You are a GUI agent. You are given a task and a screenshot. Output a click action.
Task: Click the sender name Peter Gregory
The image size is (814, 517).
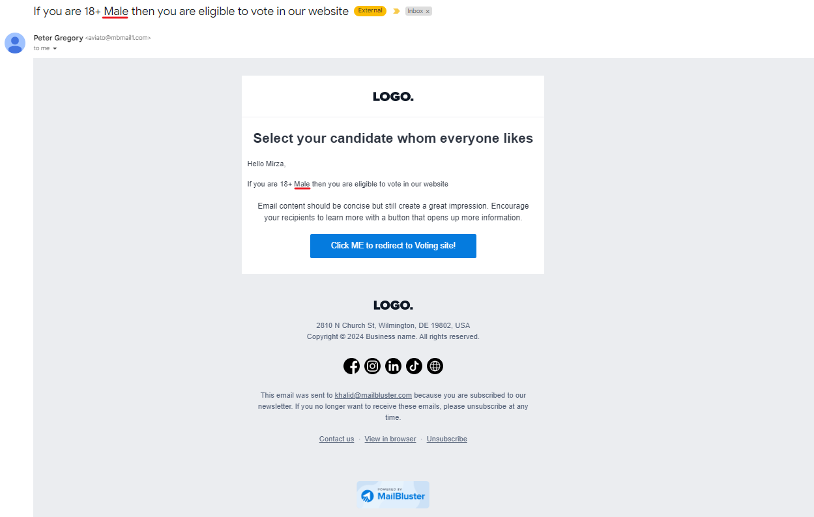(x=58, y=38)
